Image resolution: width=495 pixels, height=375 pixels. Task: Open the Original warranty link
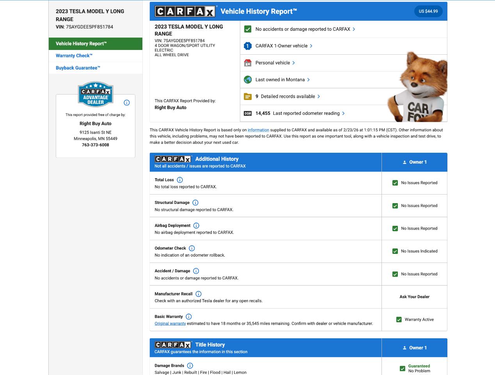pos(170,323)
